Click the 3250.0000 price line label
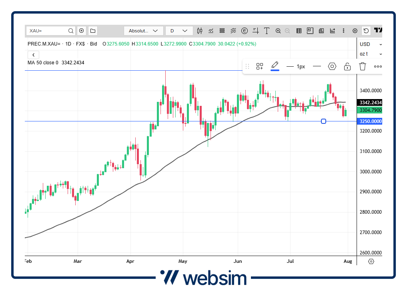 pos(370,121)
